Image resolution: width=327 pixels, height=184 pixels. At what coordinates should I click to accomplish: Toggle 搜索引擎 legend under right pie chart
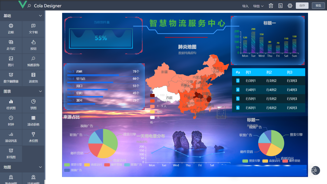pyautogui.click(x=251, y=161)
